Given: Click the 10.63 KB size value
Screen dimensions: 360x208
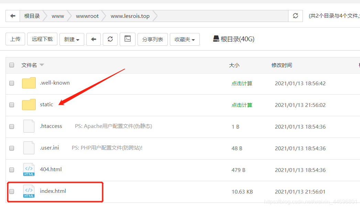Looking at the screenshot, I should (x=242, y=192).
